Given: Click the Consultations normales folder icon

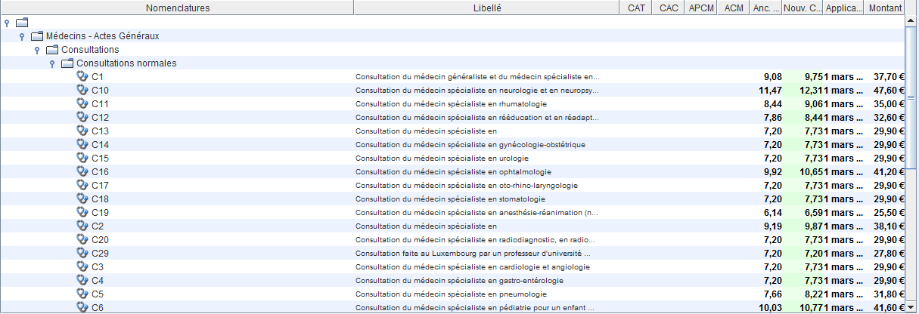Looking at the screenshot, I should pyautogui.click(x=67, y=63).
